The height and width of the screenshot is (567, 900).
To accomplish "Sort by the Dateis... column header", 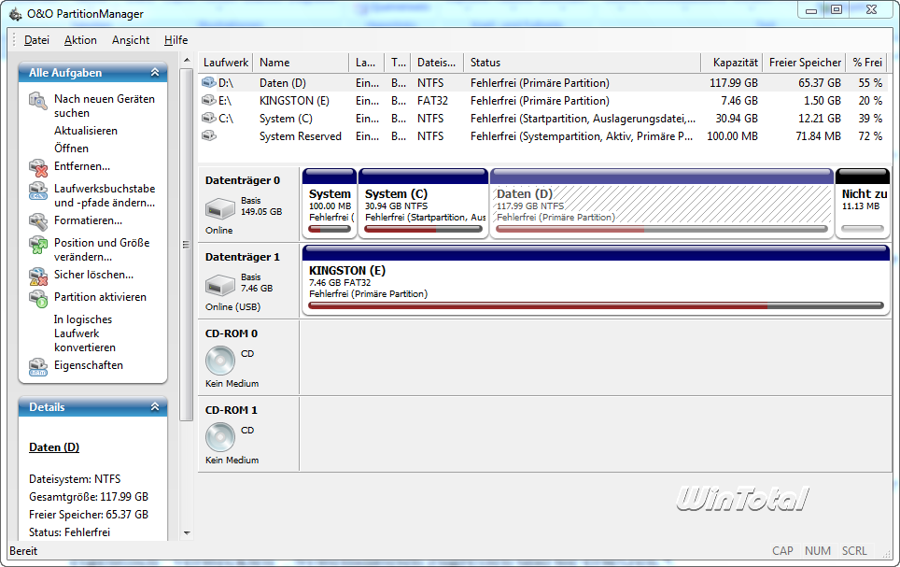I will tap(437, 63).
